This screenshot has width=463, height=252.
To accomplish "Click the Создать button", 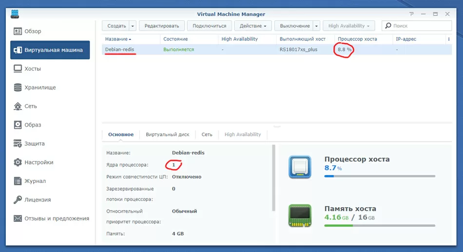I will [x=116, y=26].
